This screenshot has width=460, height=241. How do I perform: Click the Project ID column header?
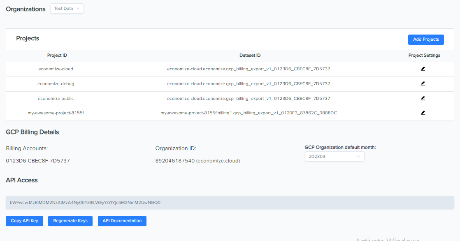(x=57, y=56)
